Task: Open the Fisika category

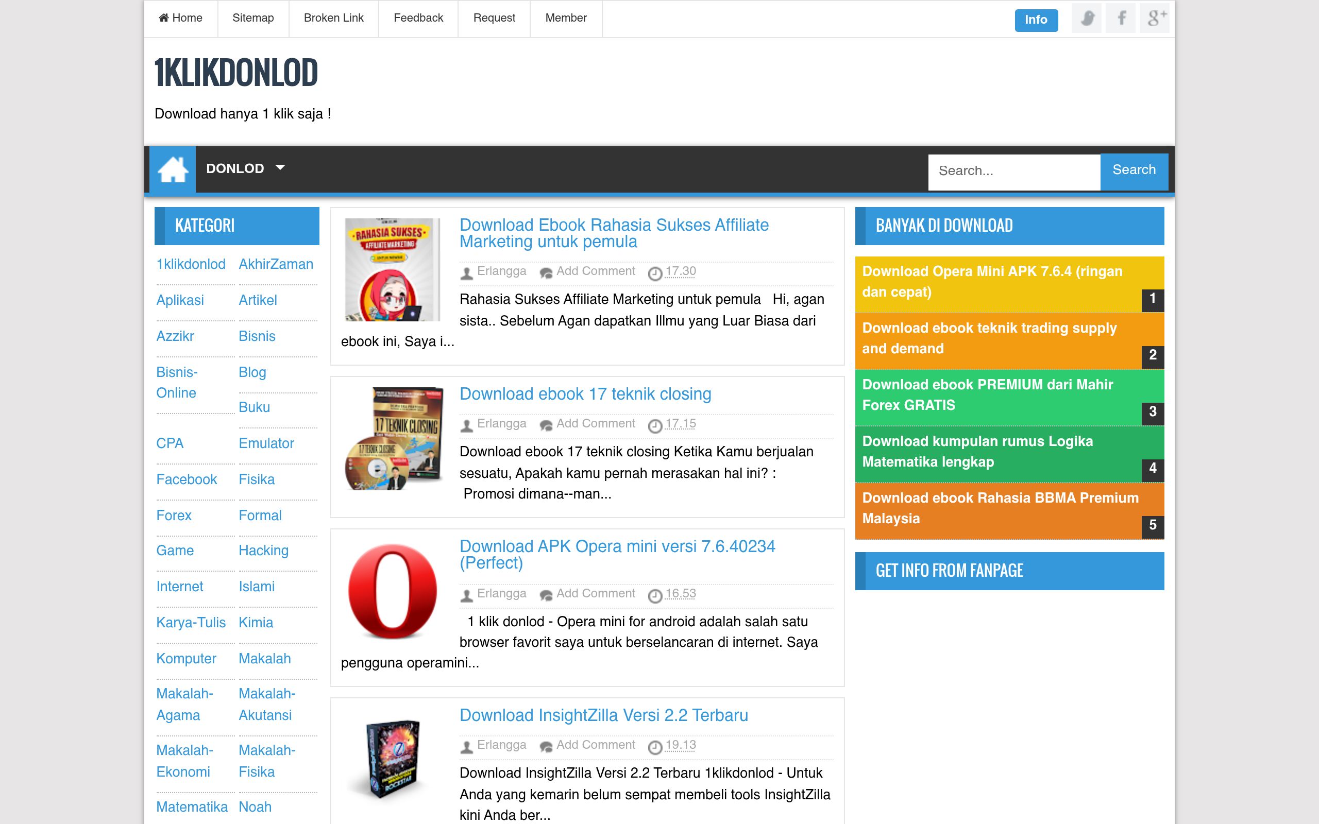Action: (x=256, y=479)
